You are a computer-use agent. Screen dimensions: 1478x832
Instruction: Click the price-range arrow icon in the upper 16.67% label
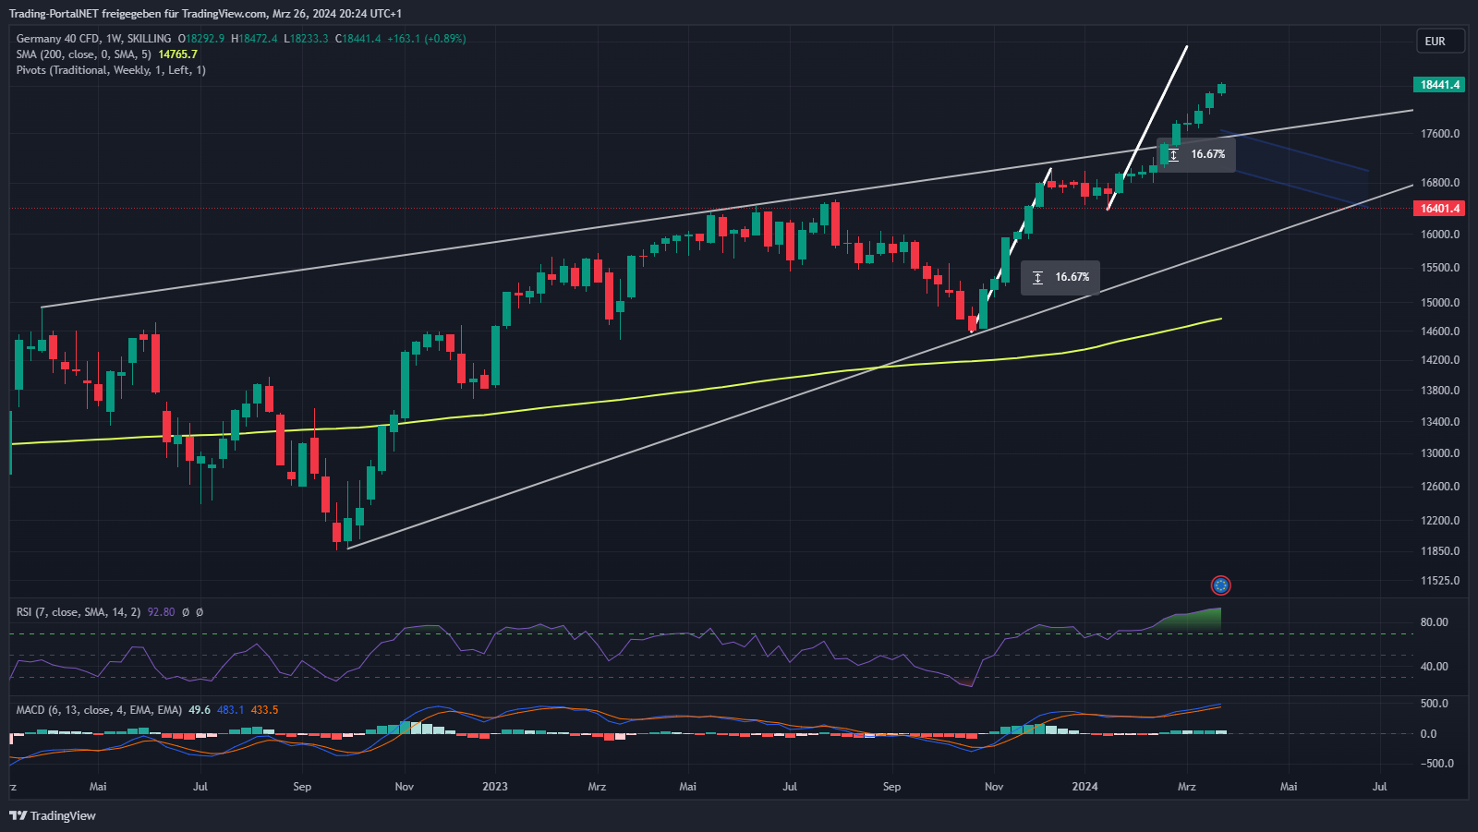coord(1173,155)
